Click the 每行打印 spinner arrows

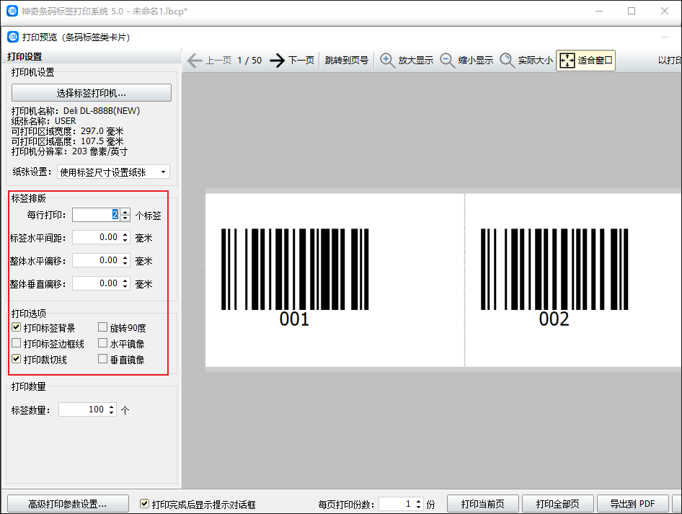coord(125,215)
